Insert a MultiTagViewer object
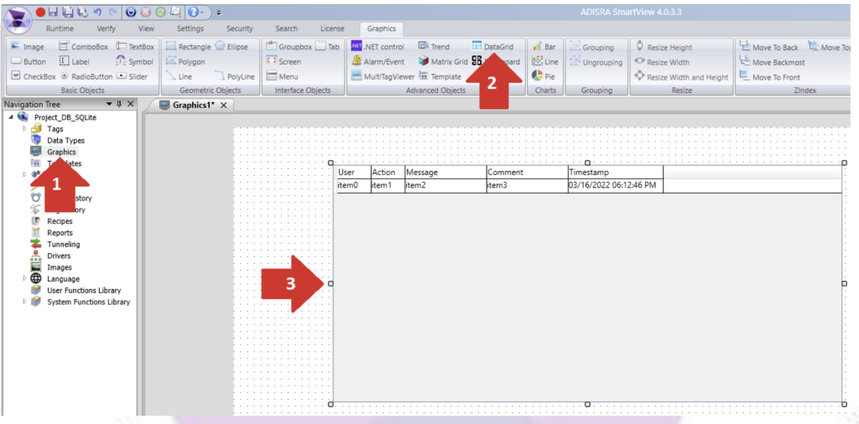 click(x=383, y=76)
